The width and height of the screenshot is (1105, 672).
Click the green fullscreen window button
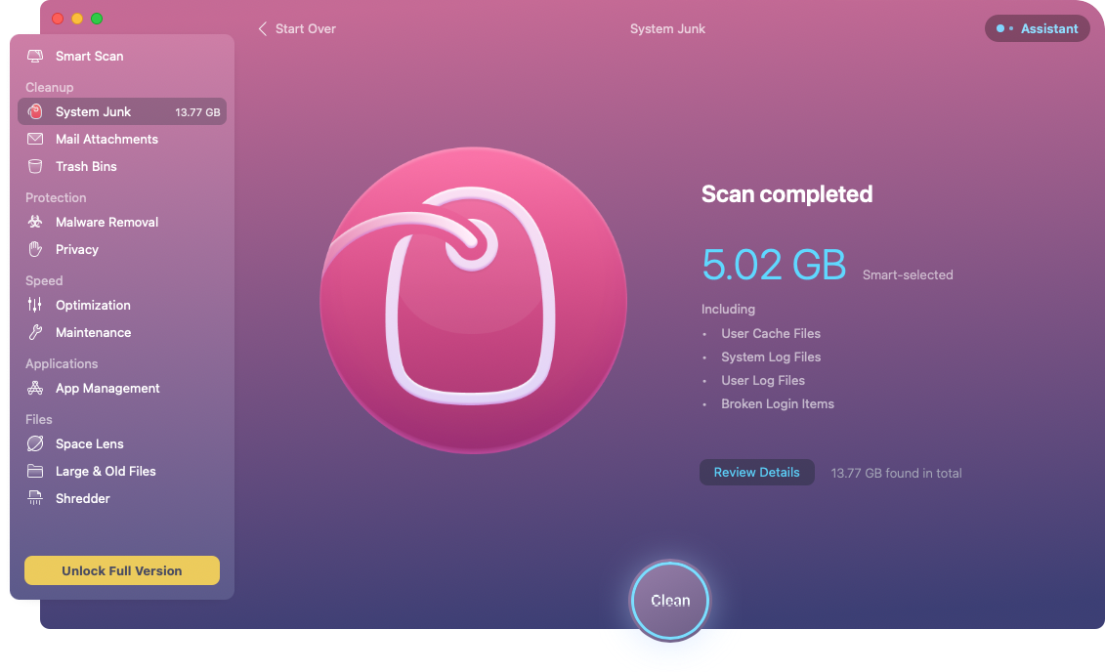pos(97,19)
